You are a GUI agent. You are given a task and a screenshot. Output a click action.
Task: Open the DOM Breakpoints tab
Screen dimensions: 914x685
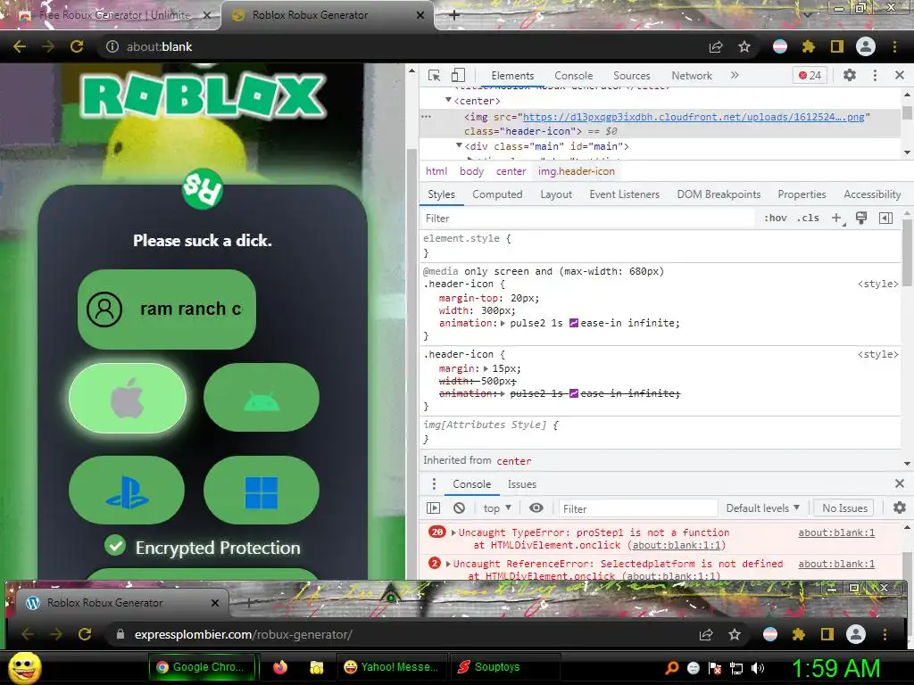pos(719,194)
